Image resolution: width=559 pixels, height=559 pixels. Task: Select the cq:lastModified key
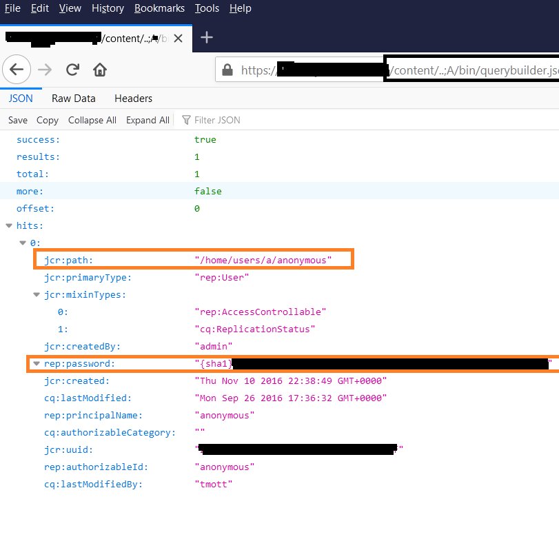[x=88, y=398]
